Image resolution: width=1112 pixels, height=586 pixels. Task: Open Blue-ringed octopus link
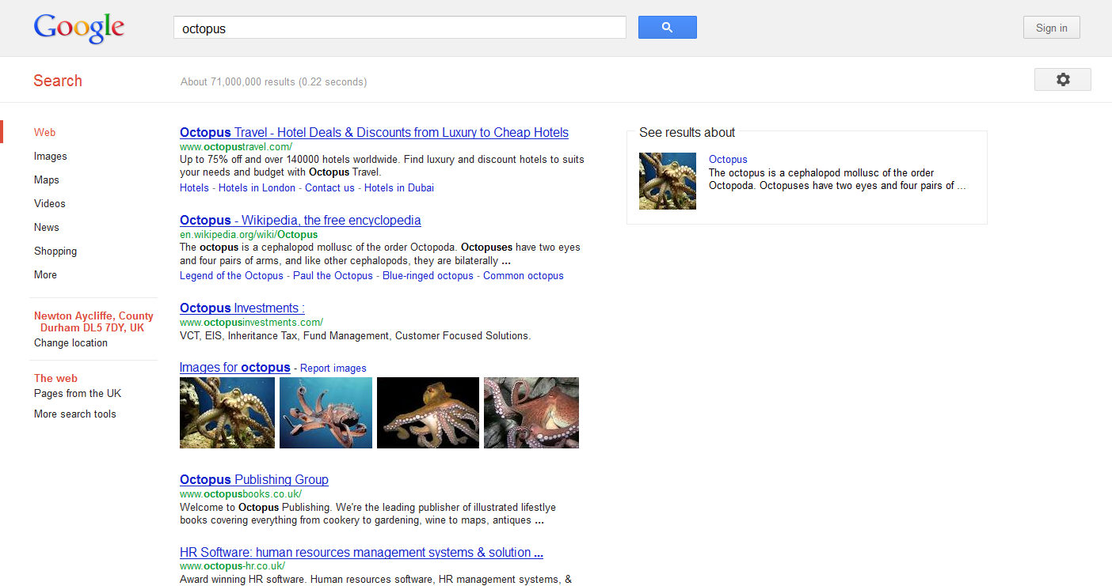pos(428,275)
